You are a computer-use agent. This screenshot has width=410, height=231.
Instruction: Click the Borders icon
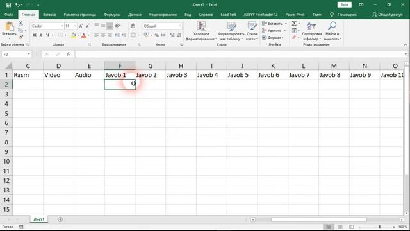pyautogui.click(x=60, y=35)
